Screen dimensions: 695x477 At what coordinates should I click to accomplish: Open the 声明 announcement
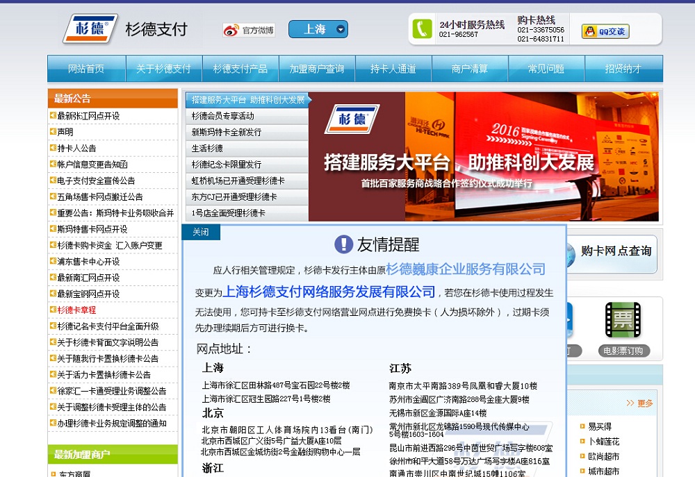click(x=65, y=132)
